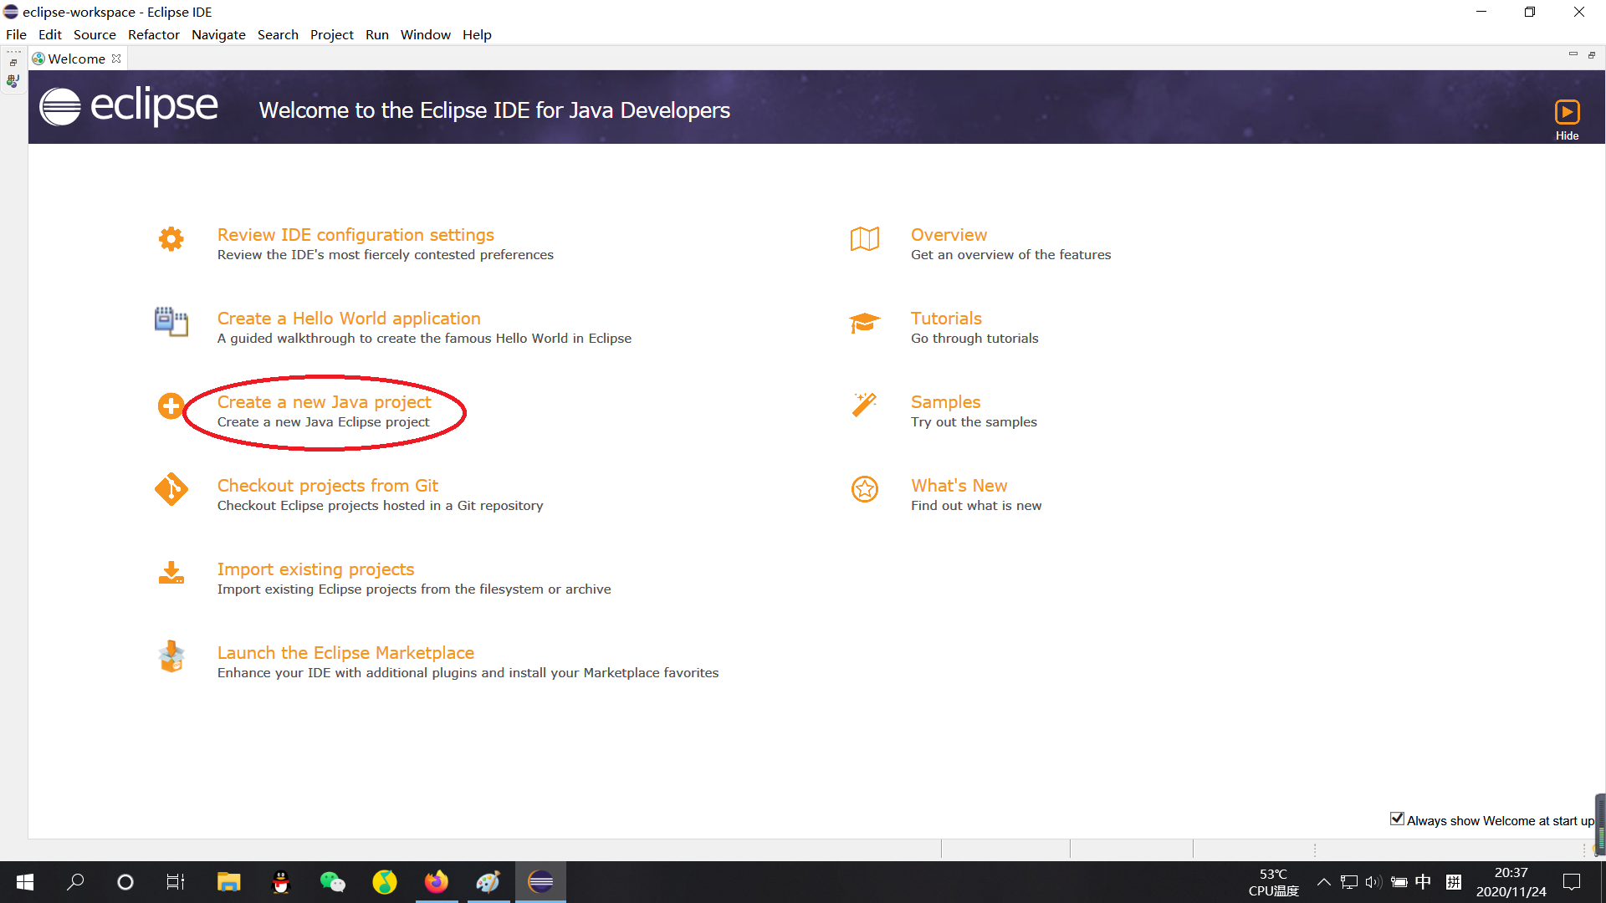Open the Window menu
Image resolution: width=1606 pixels, height=903 pixels.
(425, 34)
